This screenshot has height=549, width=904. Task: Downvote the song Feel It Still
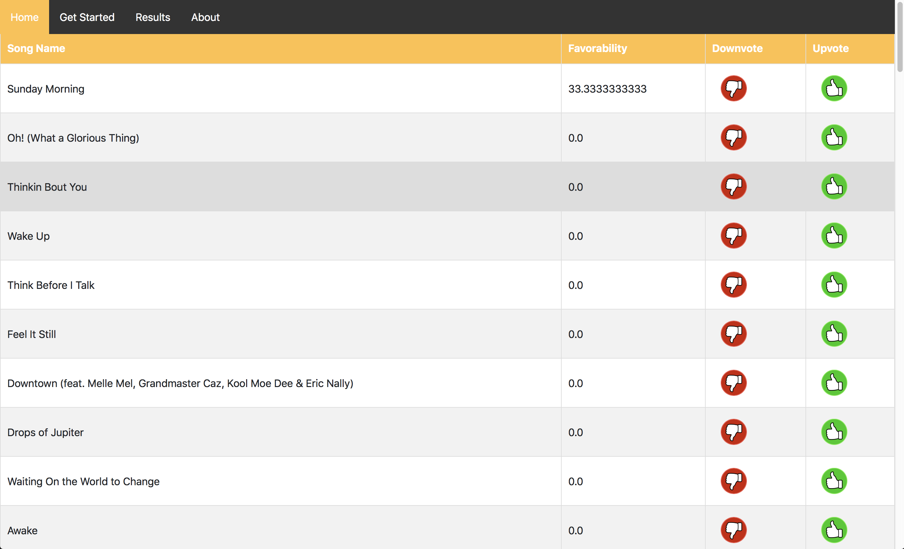point(733,334)
